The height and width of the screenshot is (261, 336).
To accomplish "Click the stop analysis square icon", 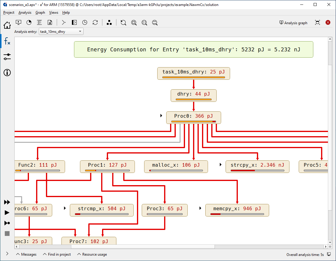I will [7, 234].
